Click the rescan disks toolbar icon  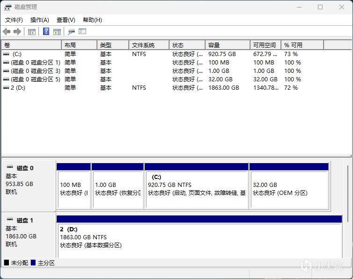click(71, 32)
